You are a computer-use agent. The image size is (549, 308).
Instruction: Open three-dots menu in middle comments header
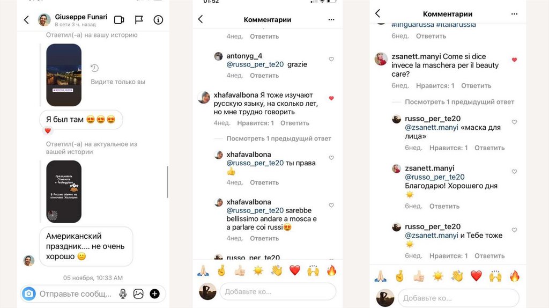click(331, 20)
